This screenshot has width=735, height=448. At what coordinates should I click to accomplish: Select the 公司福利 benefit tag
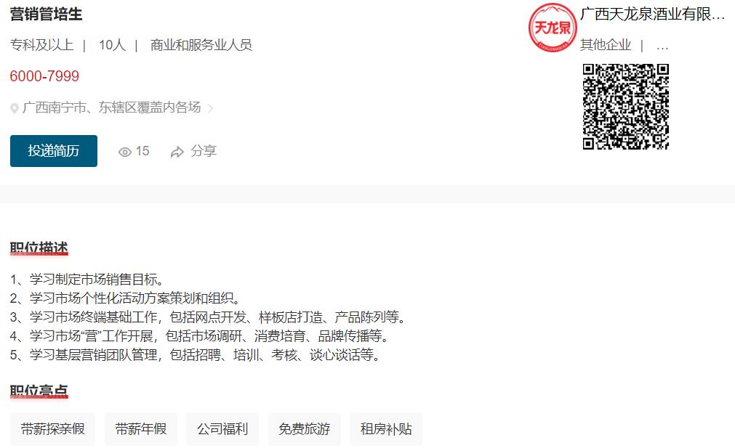coord(222,429)
